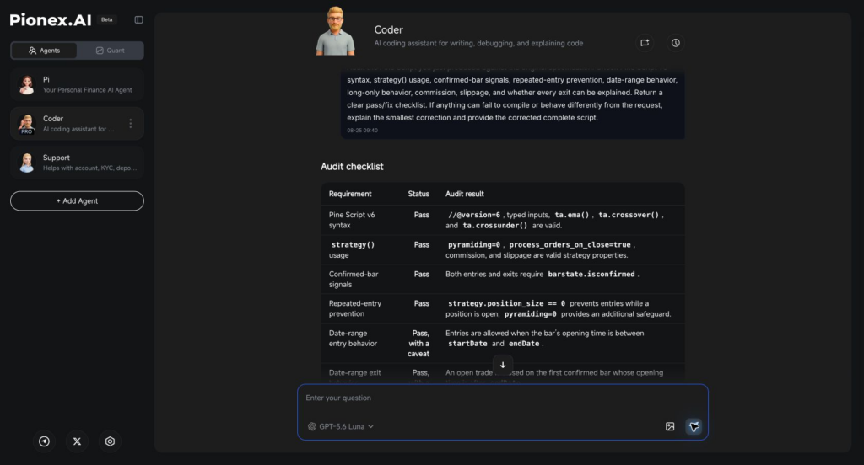Focus the Enter your question field

[x=503, y=398]
